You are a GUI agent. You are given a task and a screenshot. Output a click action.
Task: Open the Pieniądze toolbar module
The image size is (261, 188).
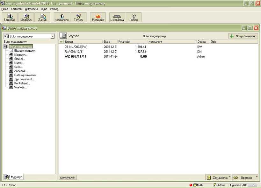[x=98, y=17]
